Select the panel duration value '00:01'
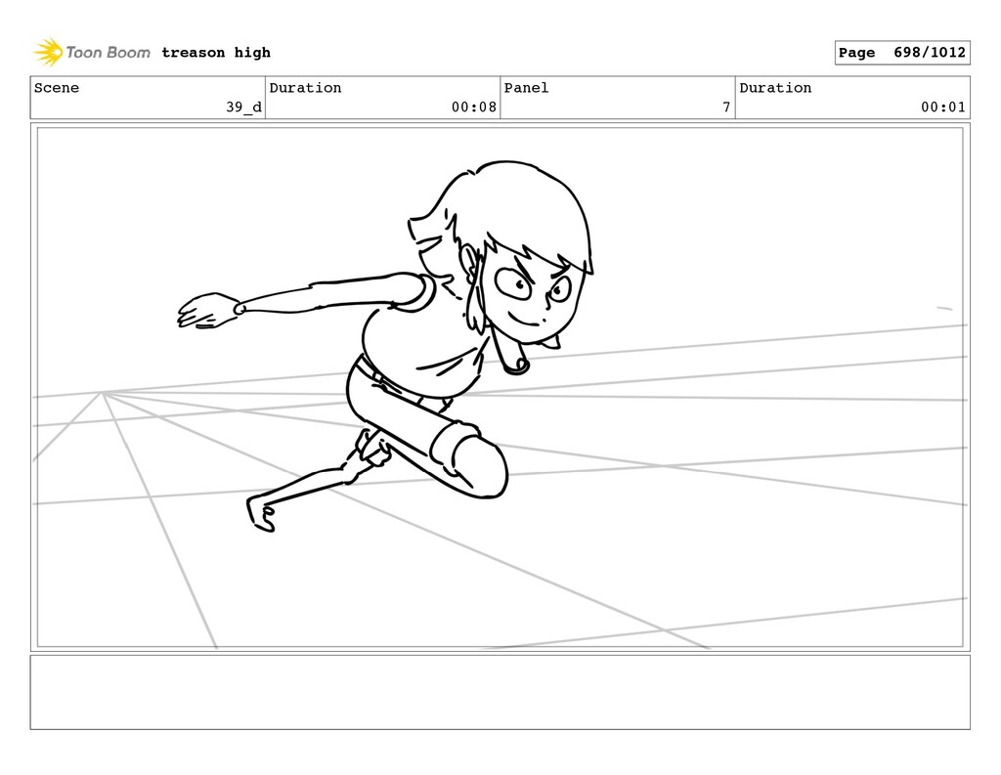Viewport: 1001px width, 775px height. pyautogui.click(x=943, y=108)
